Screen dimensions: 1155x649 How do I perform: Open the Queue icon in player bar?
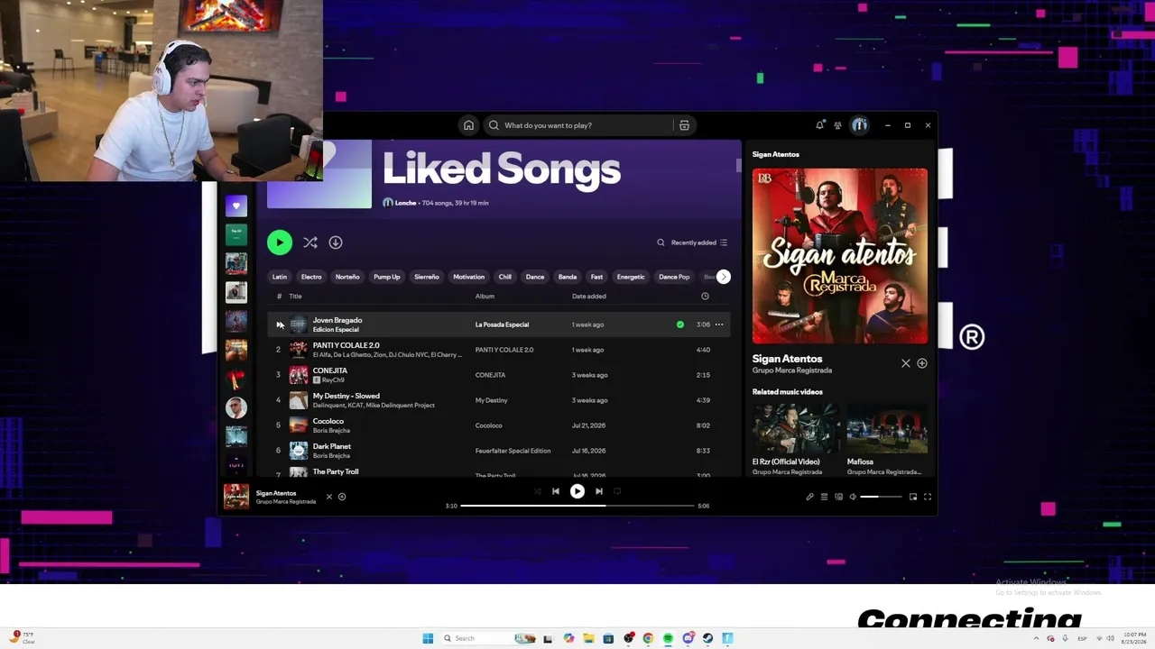(x=824, y=497)
